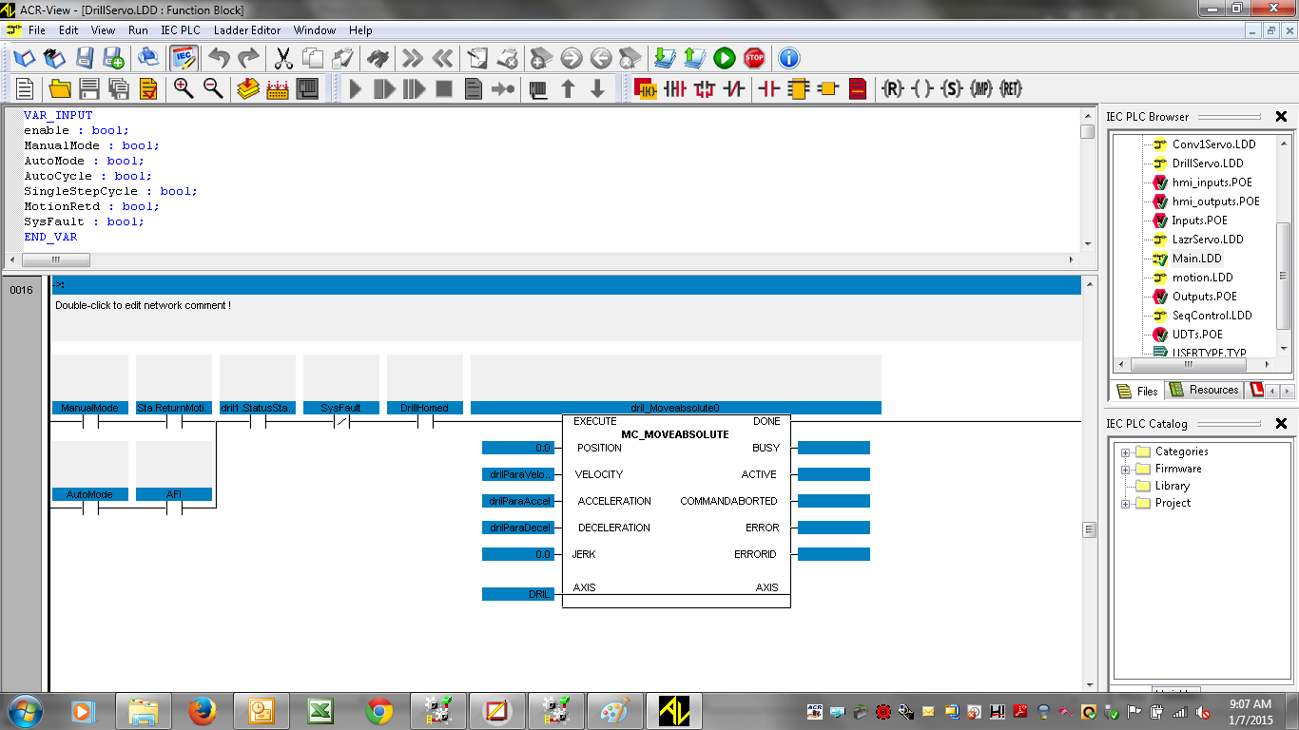Open the blue Info icon
The width and height of the screenshot is (1299, 730).
click(x=789, y=59)
